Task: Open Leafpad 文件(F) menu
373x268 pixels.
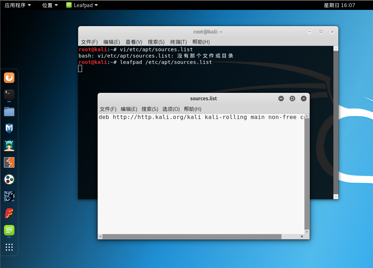Action: pyautogui.click(x=108, y=109)
